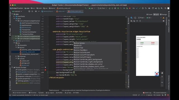Open the Search Everywhere magnifier icon

point(165,8)
